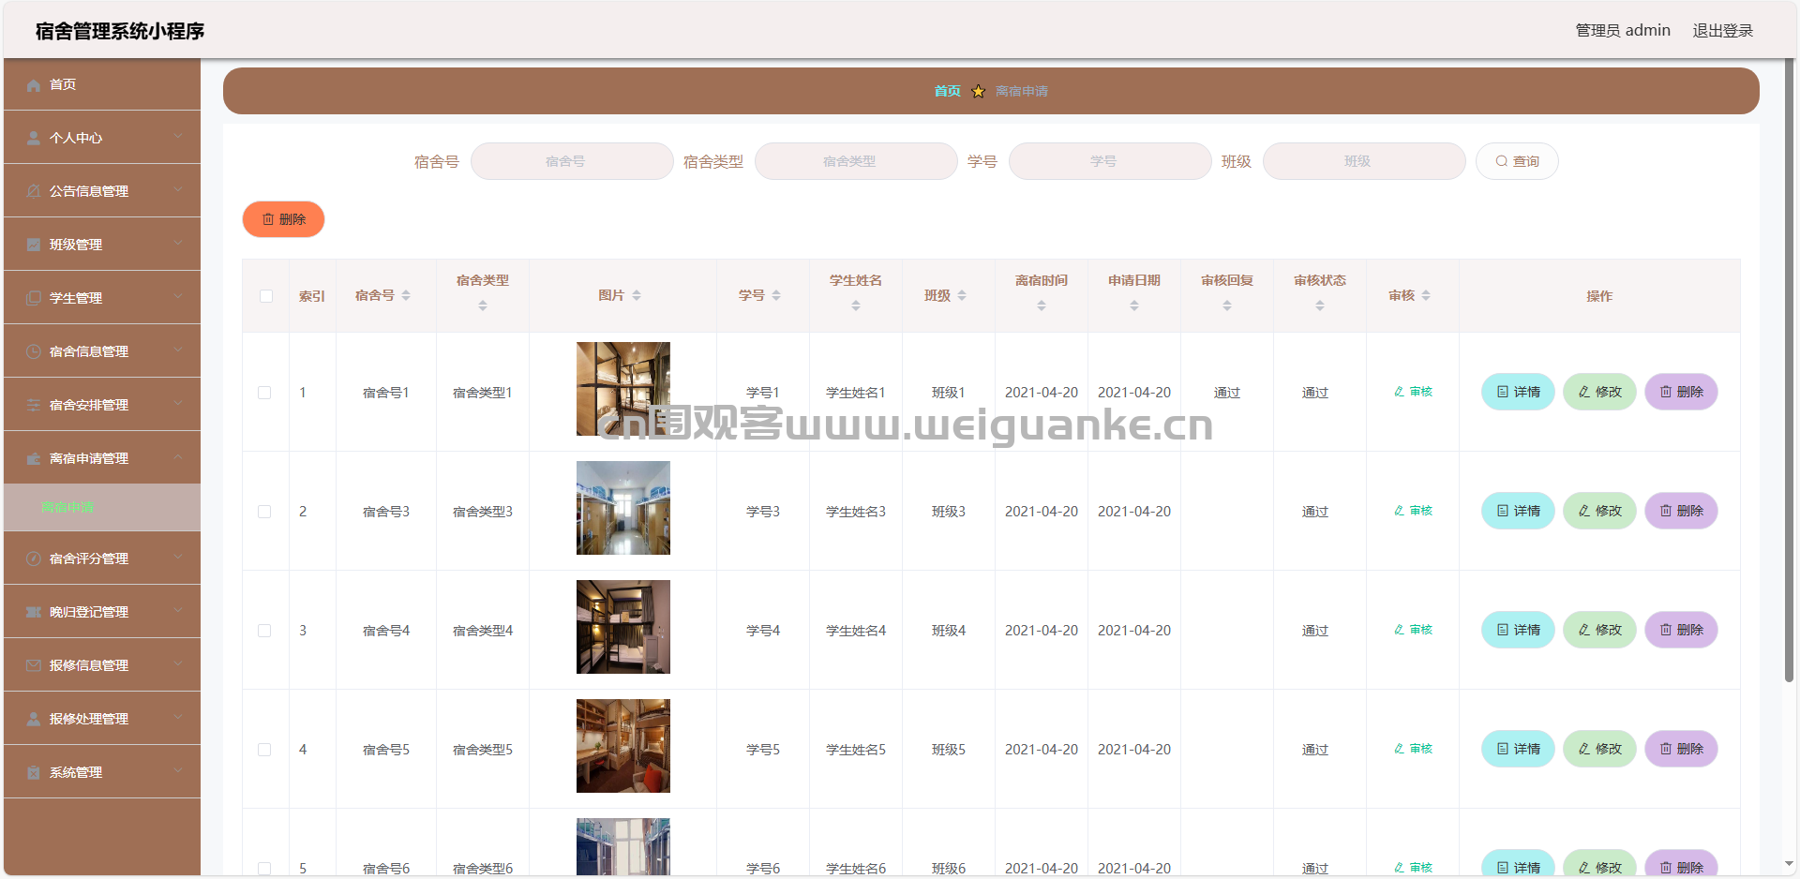Focus the 班级 search input

(x=1364, y=161)
